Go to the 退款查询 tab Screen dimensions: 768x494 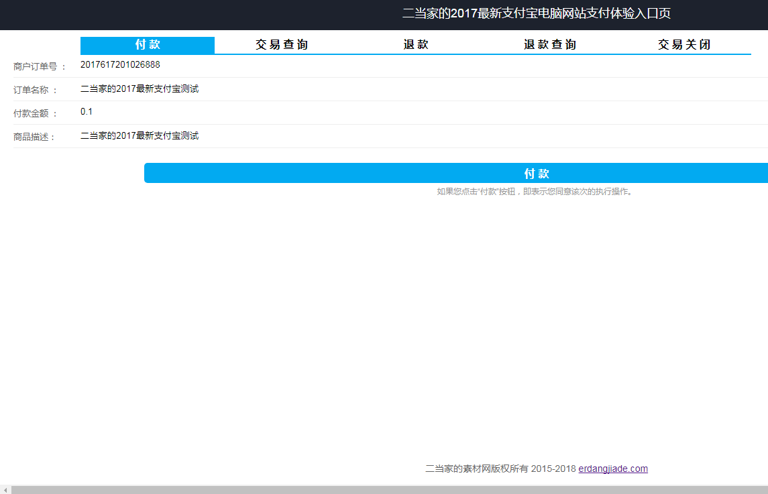click(x=550, y=45)
